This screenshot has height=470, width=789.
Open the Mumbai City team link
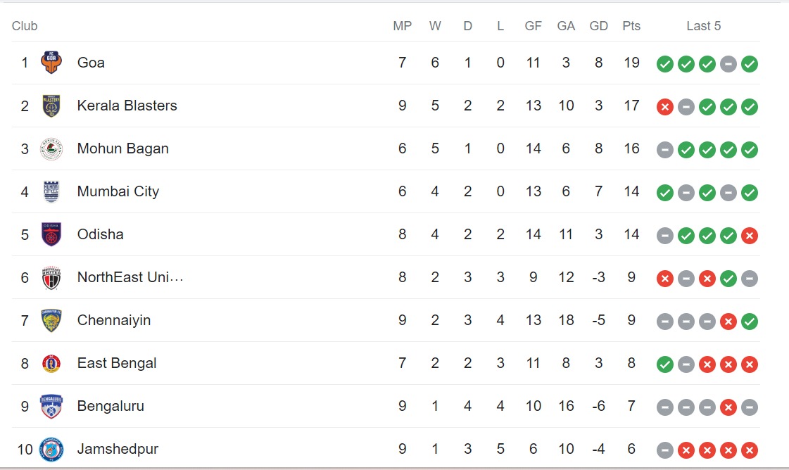pyautogui.click(x=118, y=191)
